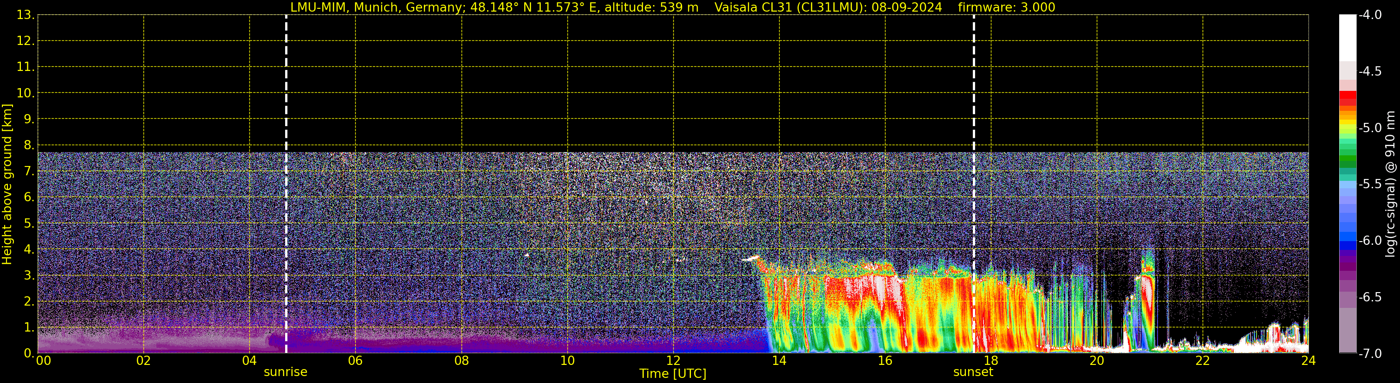Viewport: 1400px width, 383px height.
Task: Click the -6.0 colorbar tick label
Action: click(x=1369, y=241)
